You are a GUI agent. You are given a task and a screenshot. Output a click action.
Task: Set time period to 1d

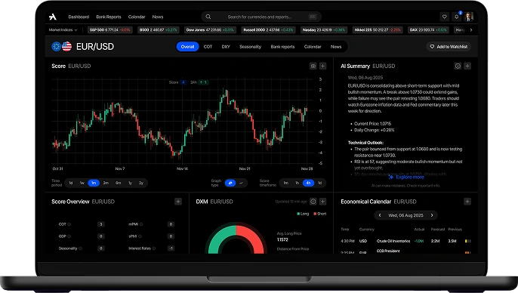(x=71, y=183)
